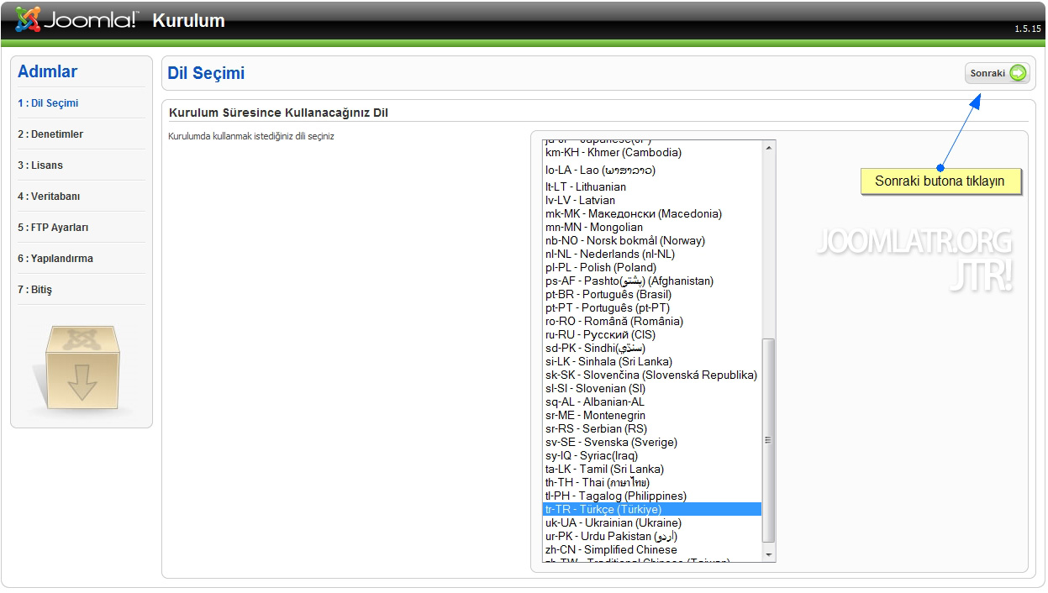The height and width of the screenshot is (593, 1048).
Task: Go to step 4: Veritabanı
Action: click(49, 197)
